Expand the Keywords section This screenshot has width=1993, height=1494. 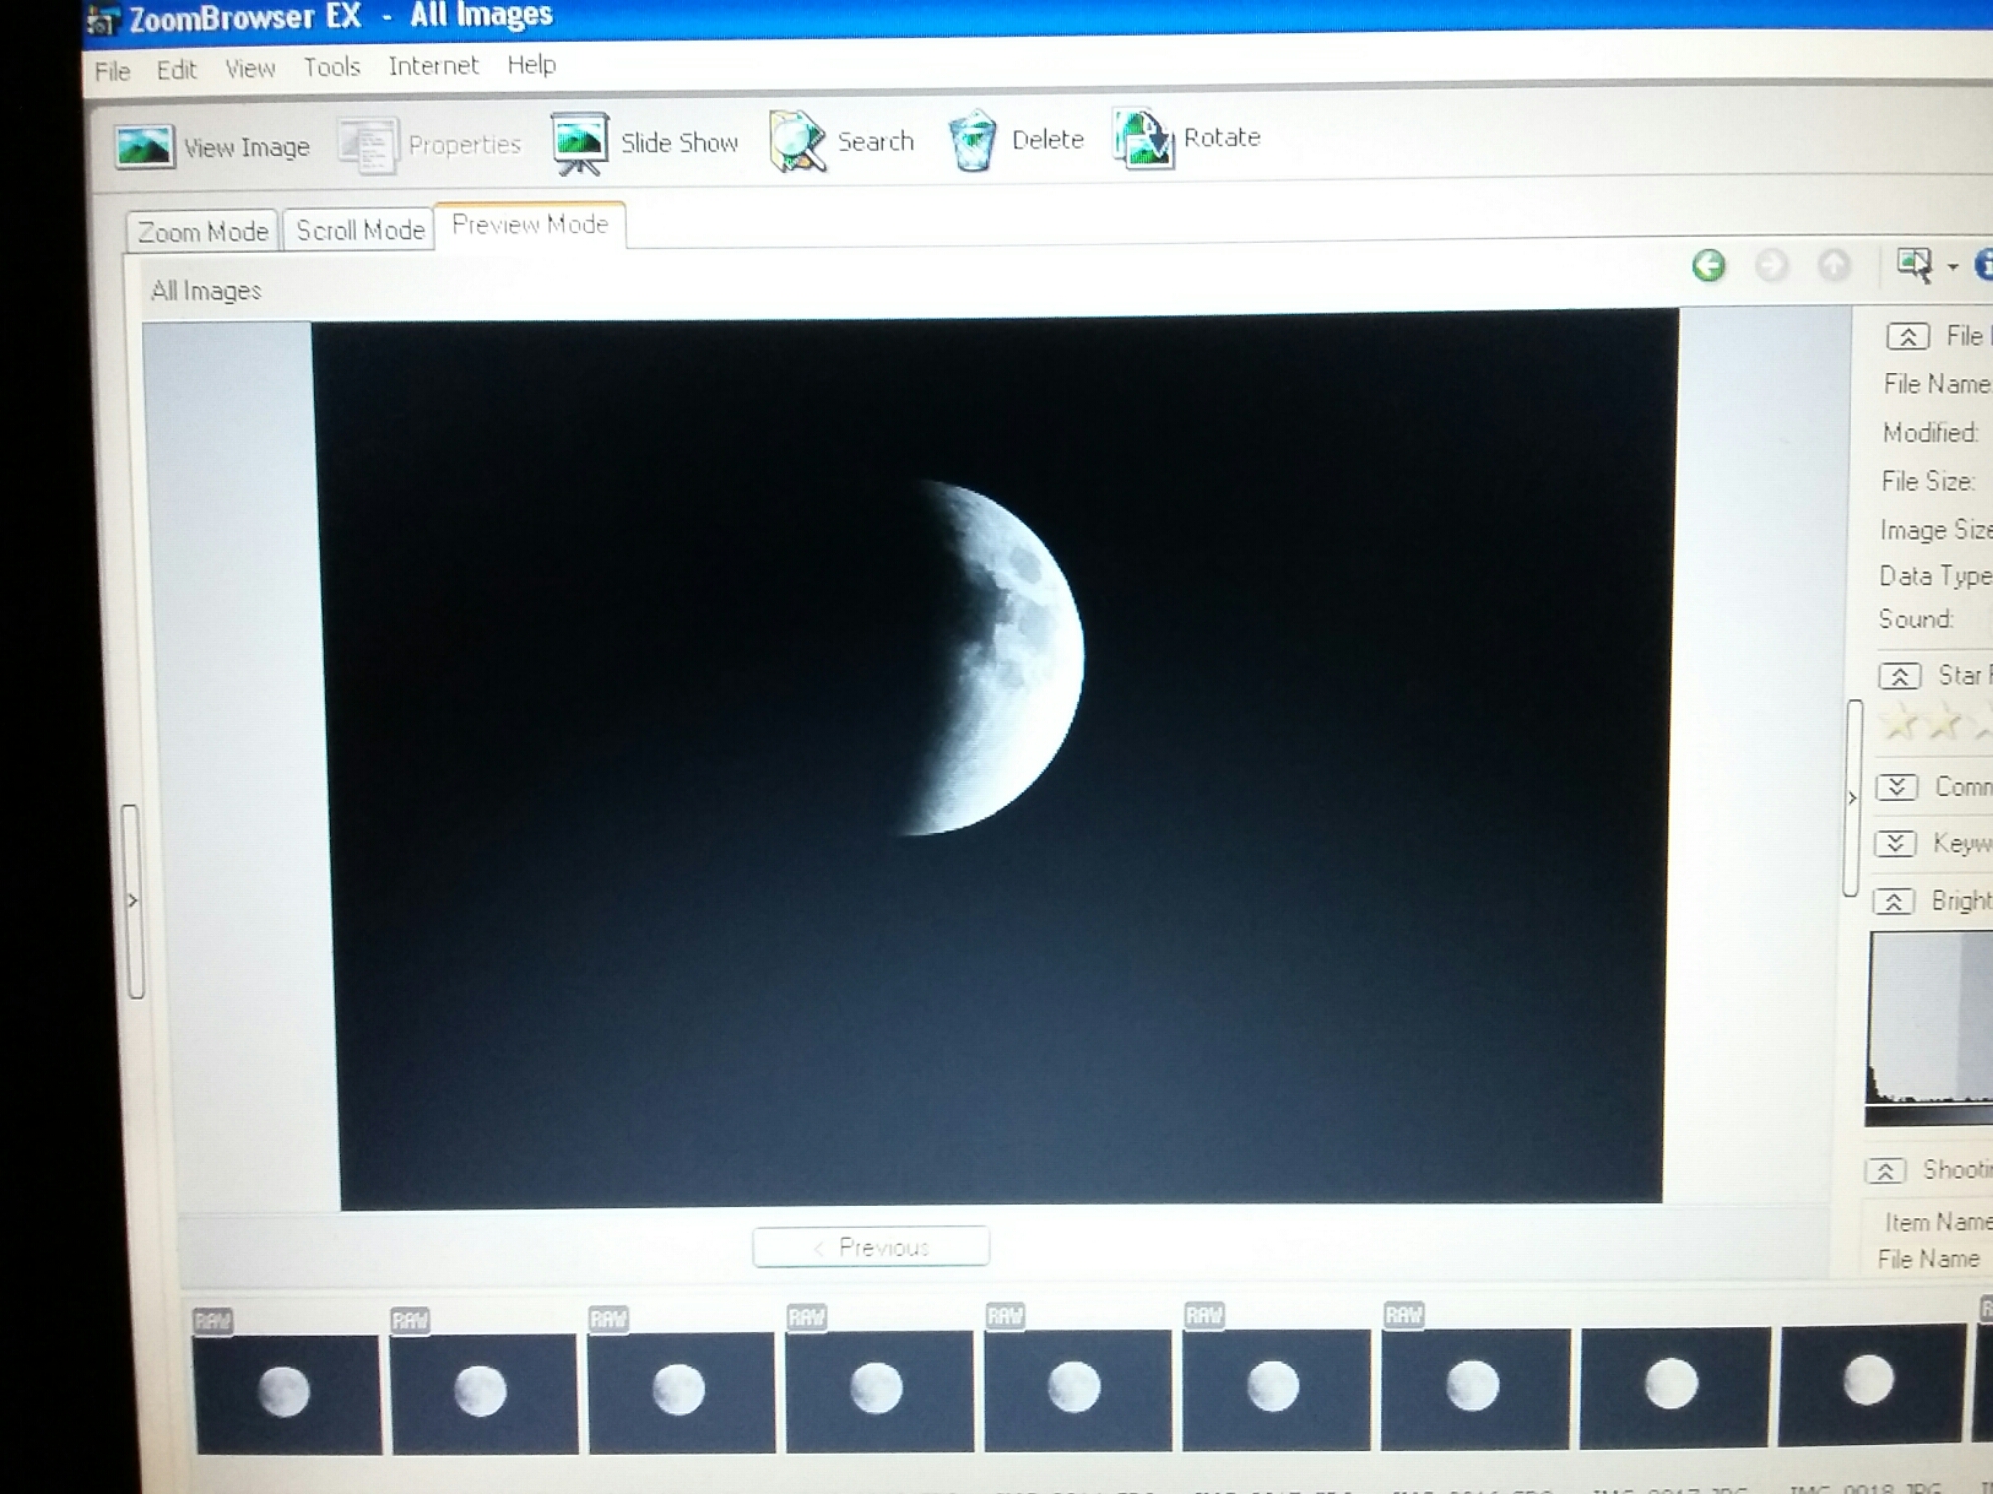[1895, 844]
